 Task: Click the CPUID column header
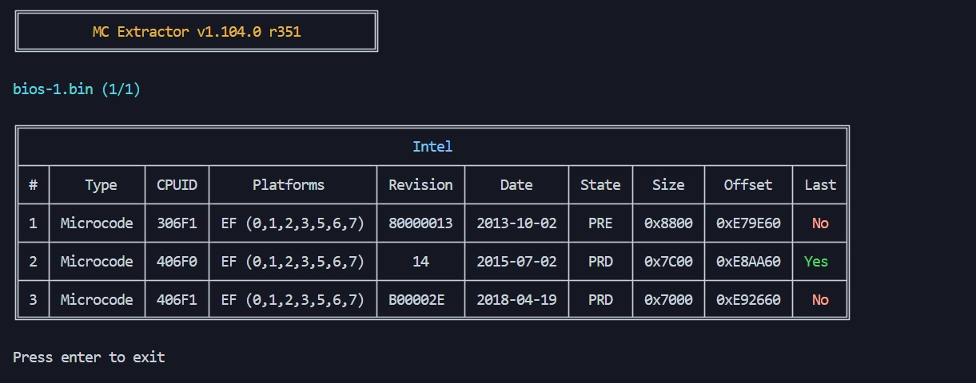coord(177,185)
